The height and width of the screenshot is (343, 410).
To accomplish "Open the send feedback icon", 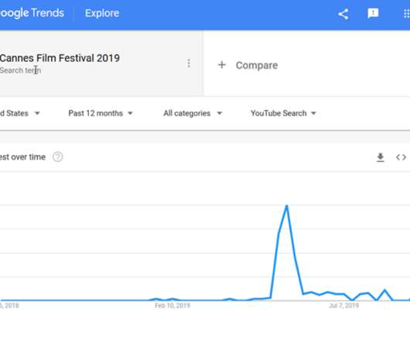I will coord(373,13).
